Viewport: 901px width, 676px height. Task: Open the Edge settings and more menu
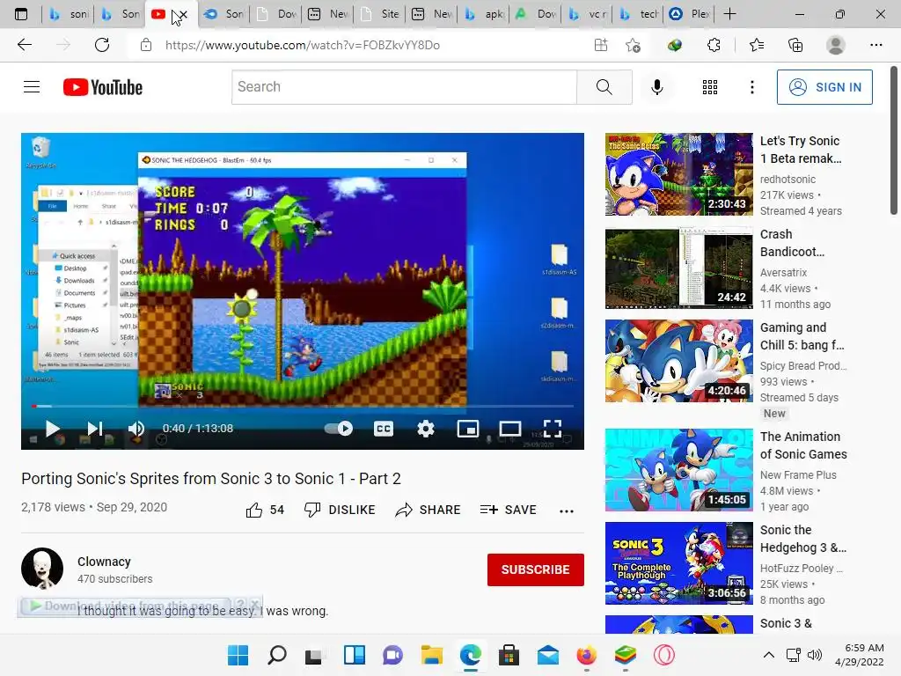pyautogui.click(x=875, y=45)
